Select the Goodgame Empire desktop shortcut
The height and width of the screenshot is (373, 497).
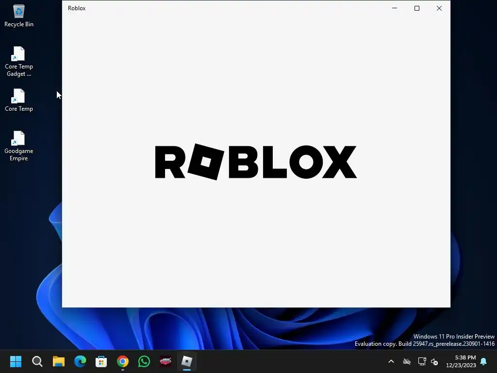coord(19,146)
